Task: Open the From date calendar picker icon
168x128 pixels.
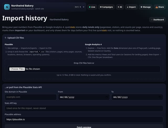Action: tap(107, 97)
